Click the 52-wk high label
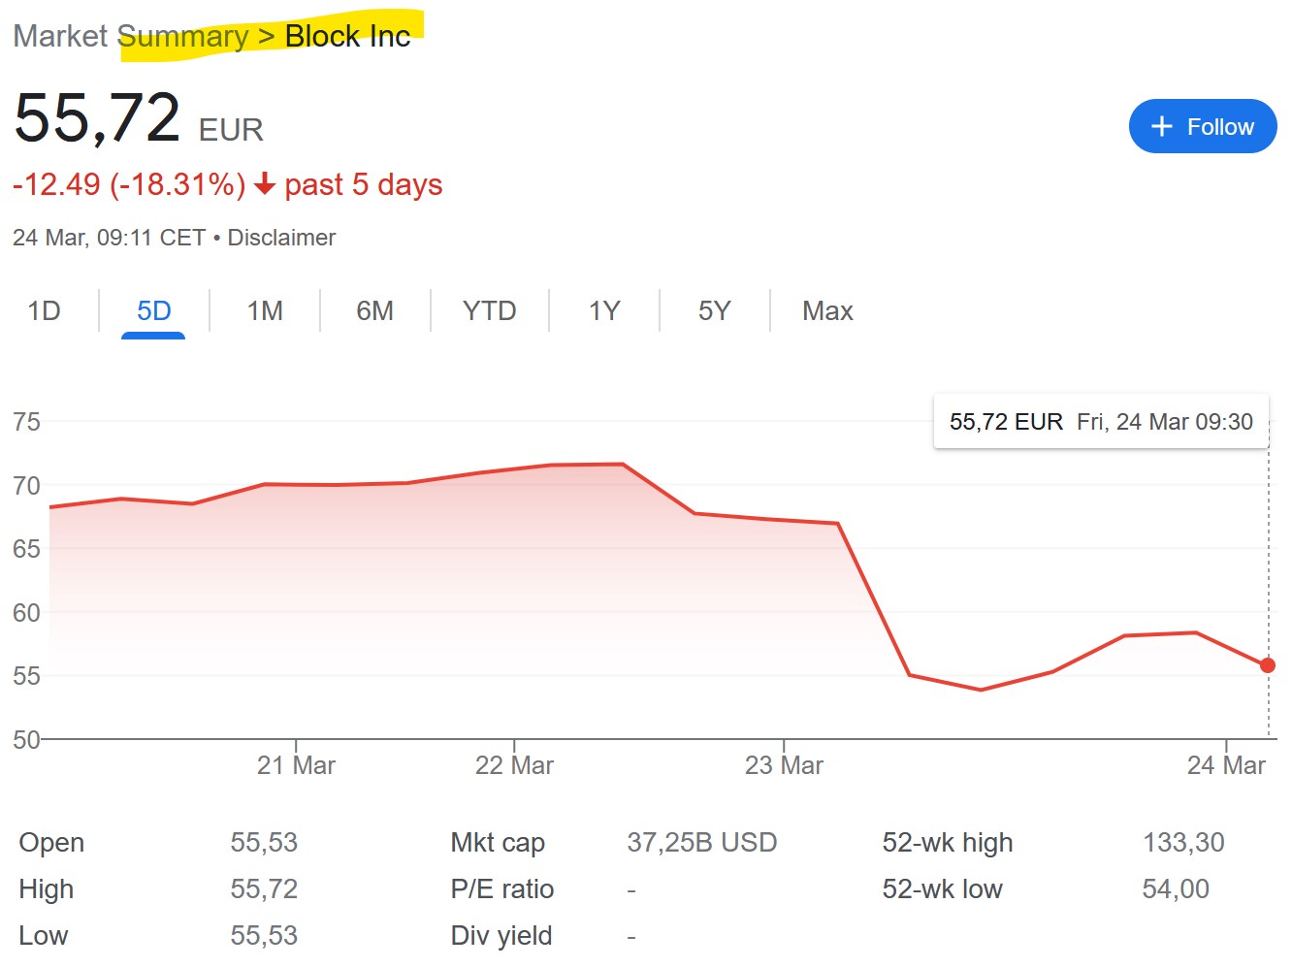 coord(948,842)
